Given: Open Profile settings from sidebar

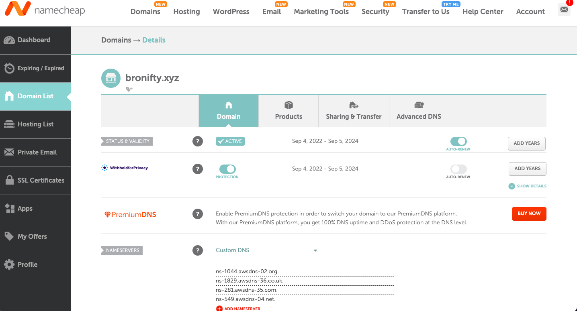Looking at the screenshot, I should point(27,265).
